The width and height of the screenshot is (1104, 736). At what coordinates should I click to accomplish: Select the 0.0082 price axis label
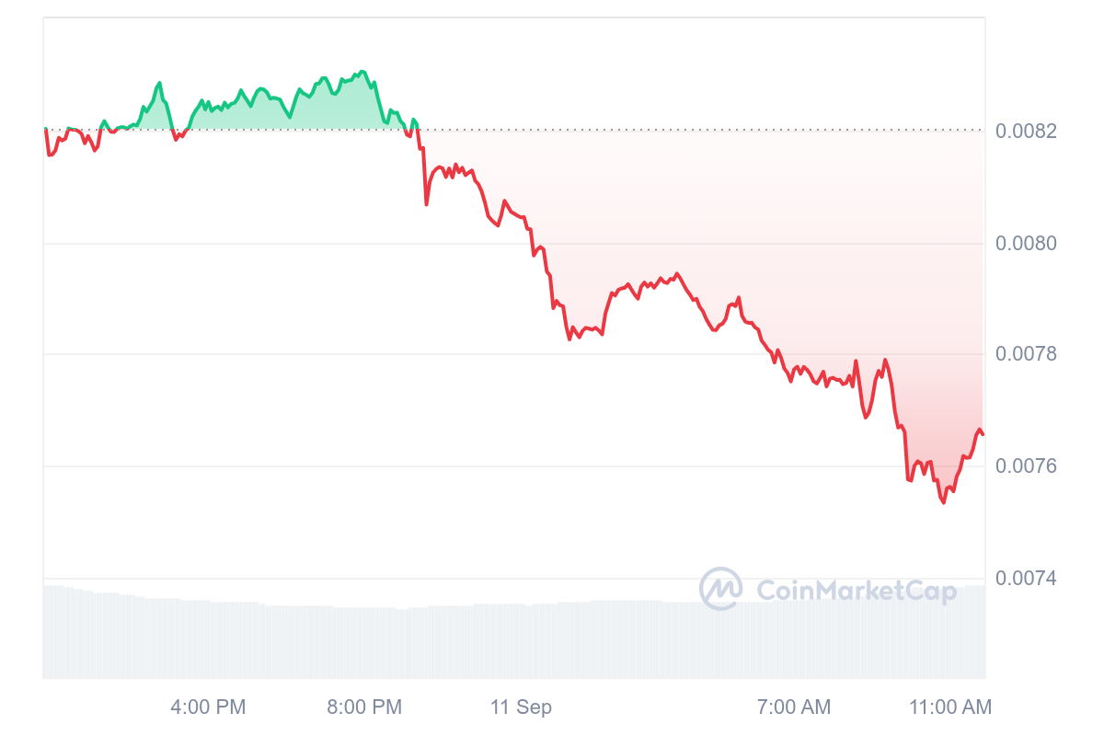pyautogui.click(x=1026, y=132)
